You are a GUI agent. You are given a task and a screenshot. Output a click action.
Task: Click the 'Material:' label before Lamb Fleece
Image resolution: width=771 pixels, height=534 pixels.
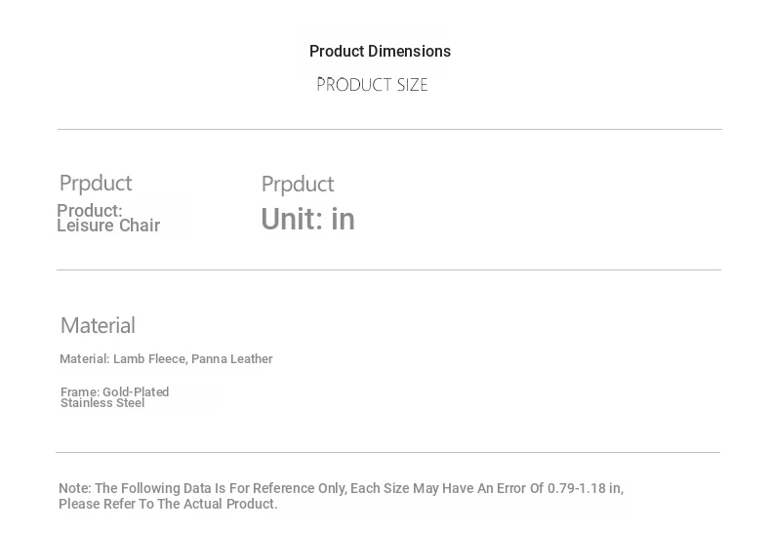tap(85, 359)
